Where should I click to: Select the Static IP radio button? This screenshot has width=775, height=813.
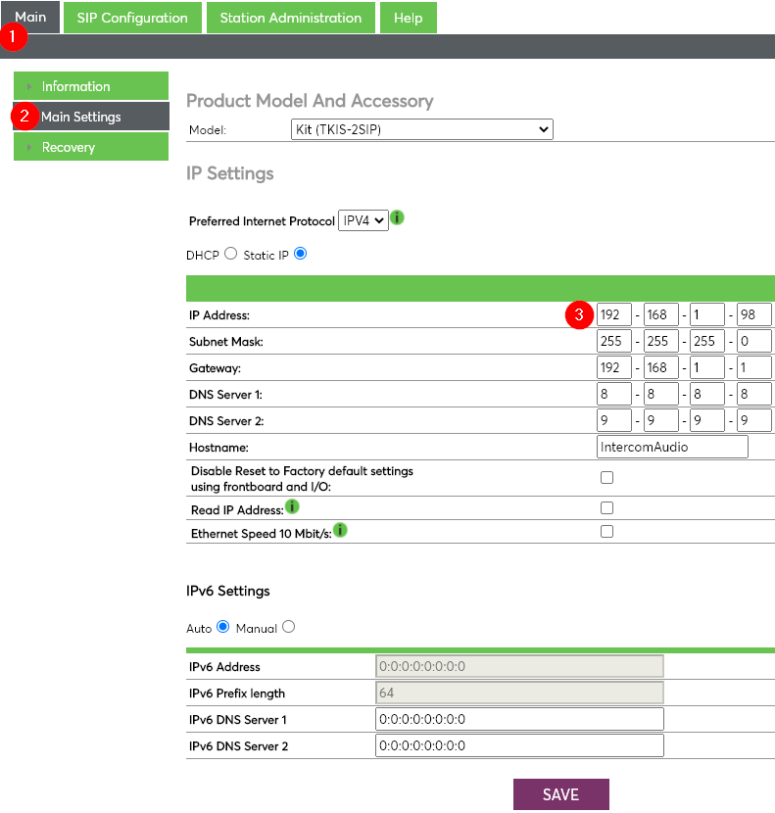click(x=300, y=254)
